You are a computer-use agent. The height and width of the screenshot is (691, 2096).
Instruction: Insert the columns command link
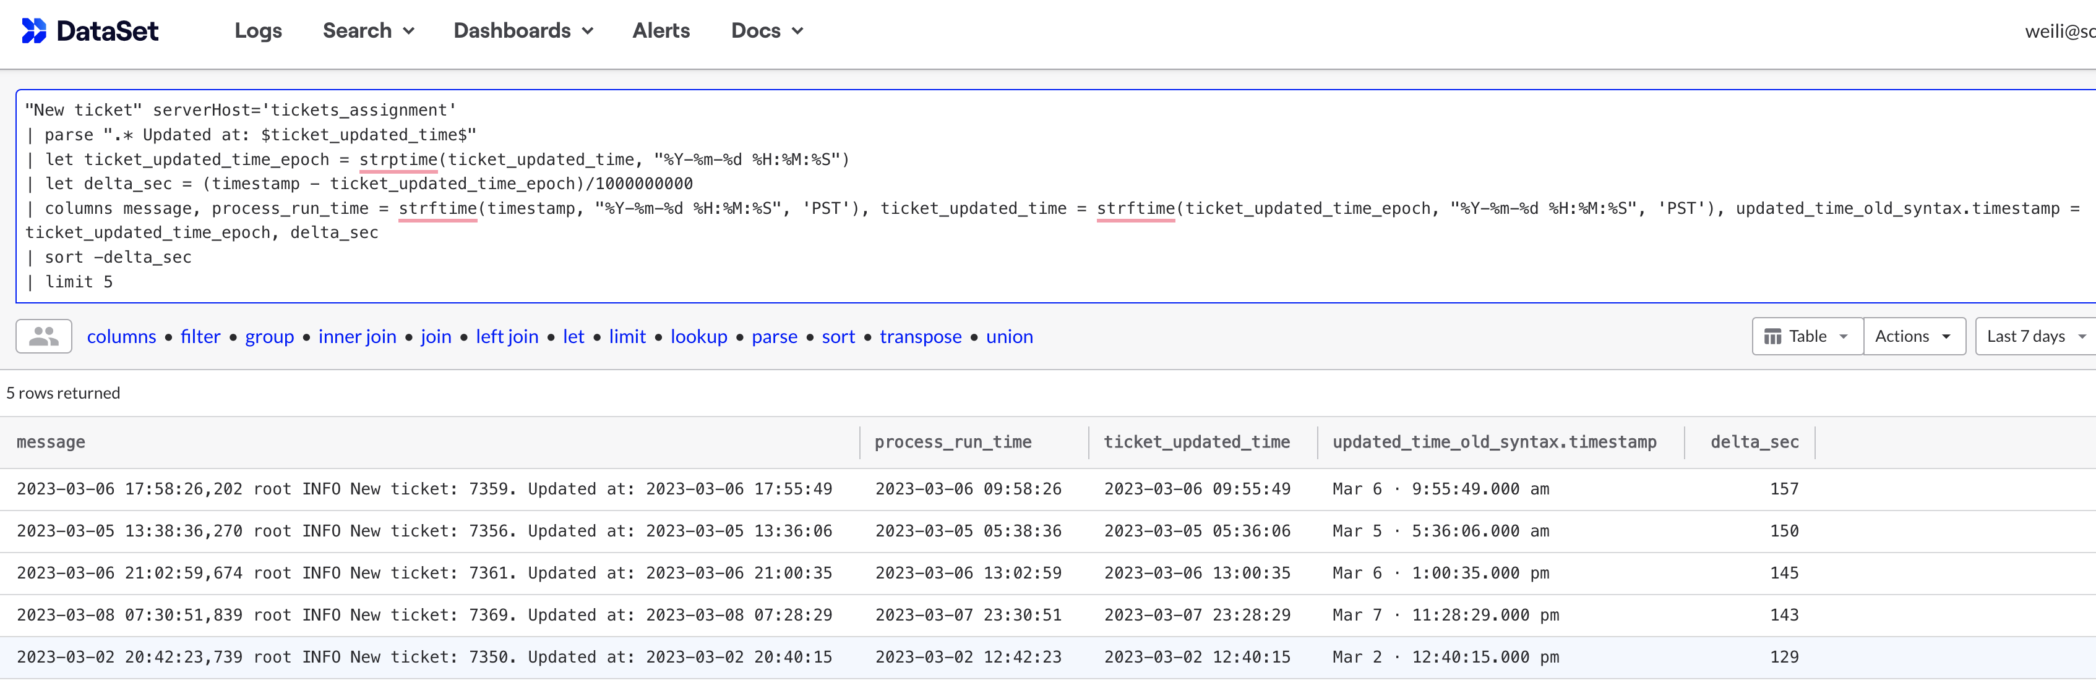coord(121,337)
